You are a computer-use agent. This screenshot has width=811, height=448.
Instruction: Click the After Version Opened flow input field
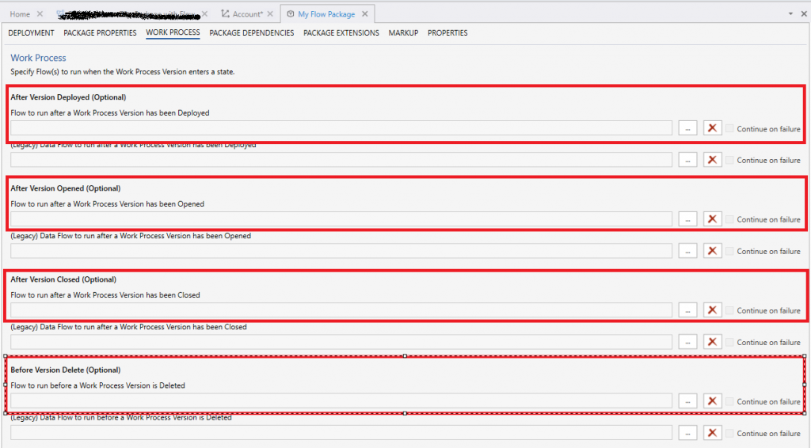[x=341, y=219]
